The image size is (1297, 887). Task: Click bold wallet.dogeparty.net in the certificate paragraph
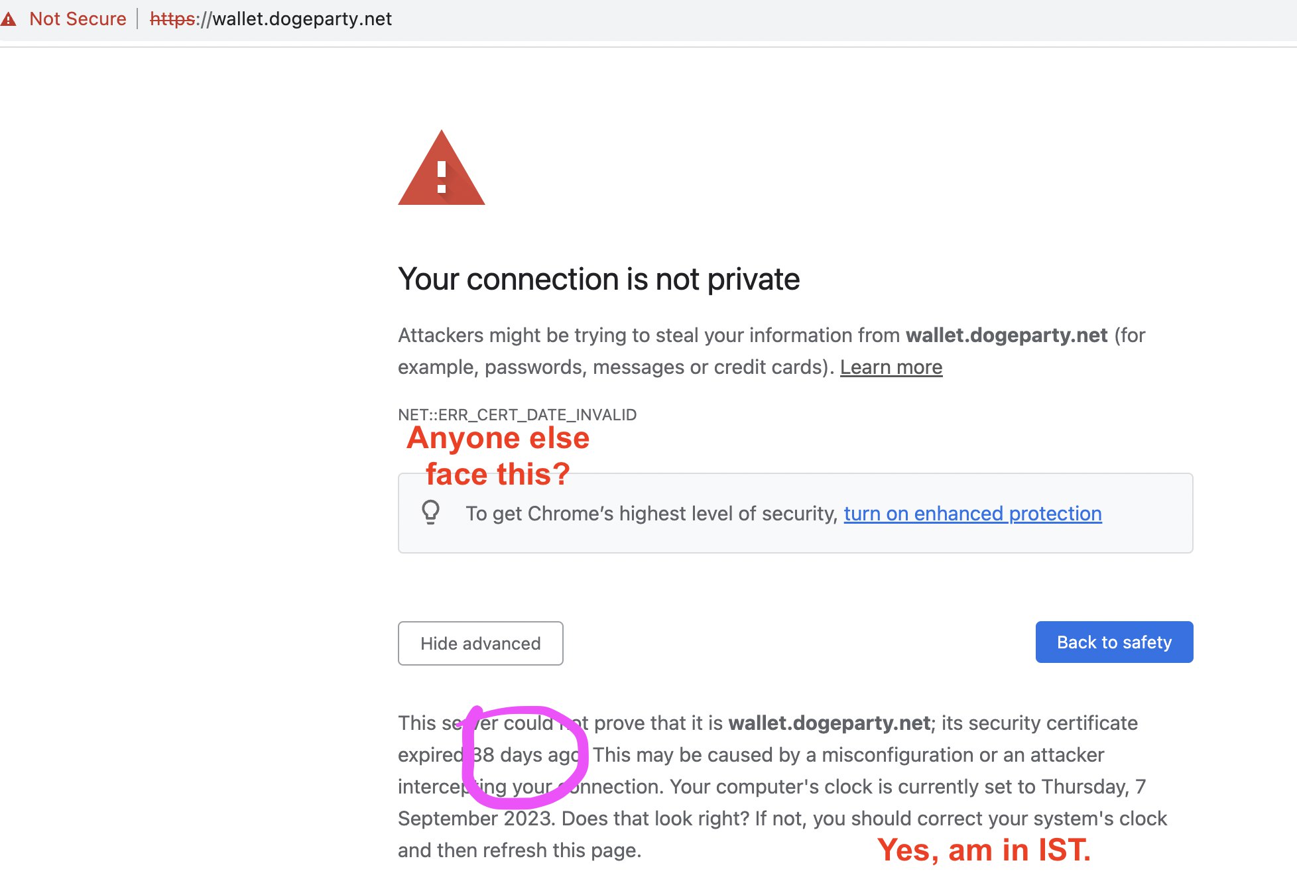pyautogui.click(x=829, y=723)
